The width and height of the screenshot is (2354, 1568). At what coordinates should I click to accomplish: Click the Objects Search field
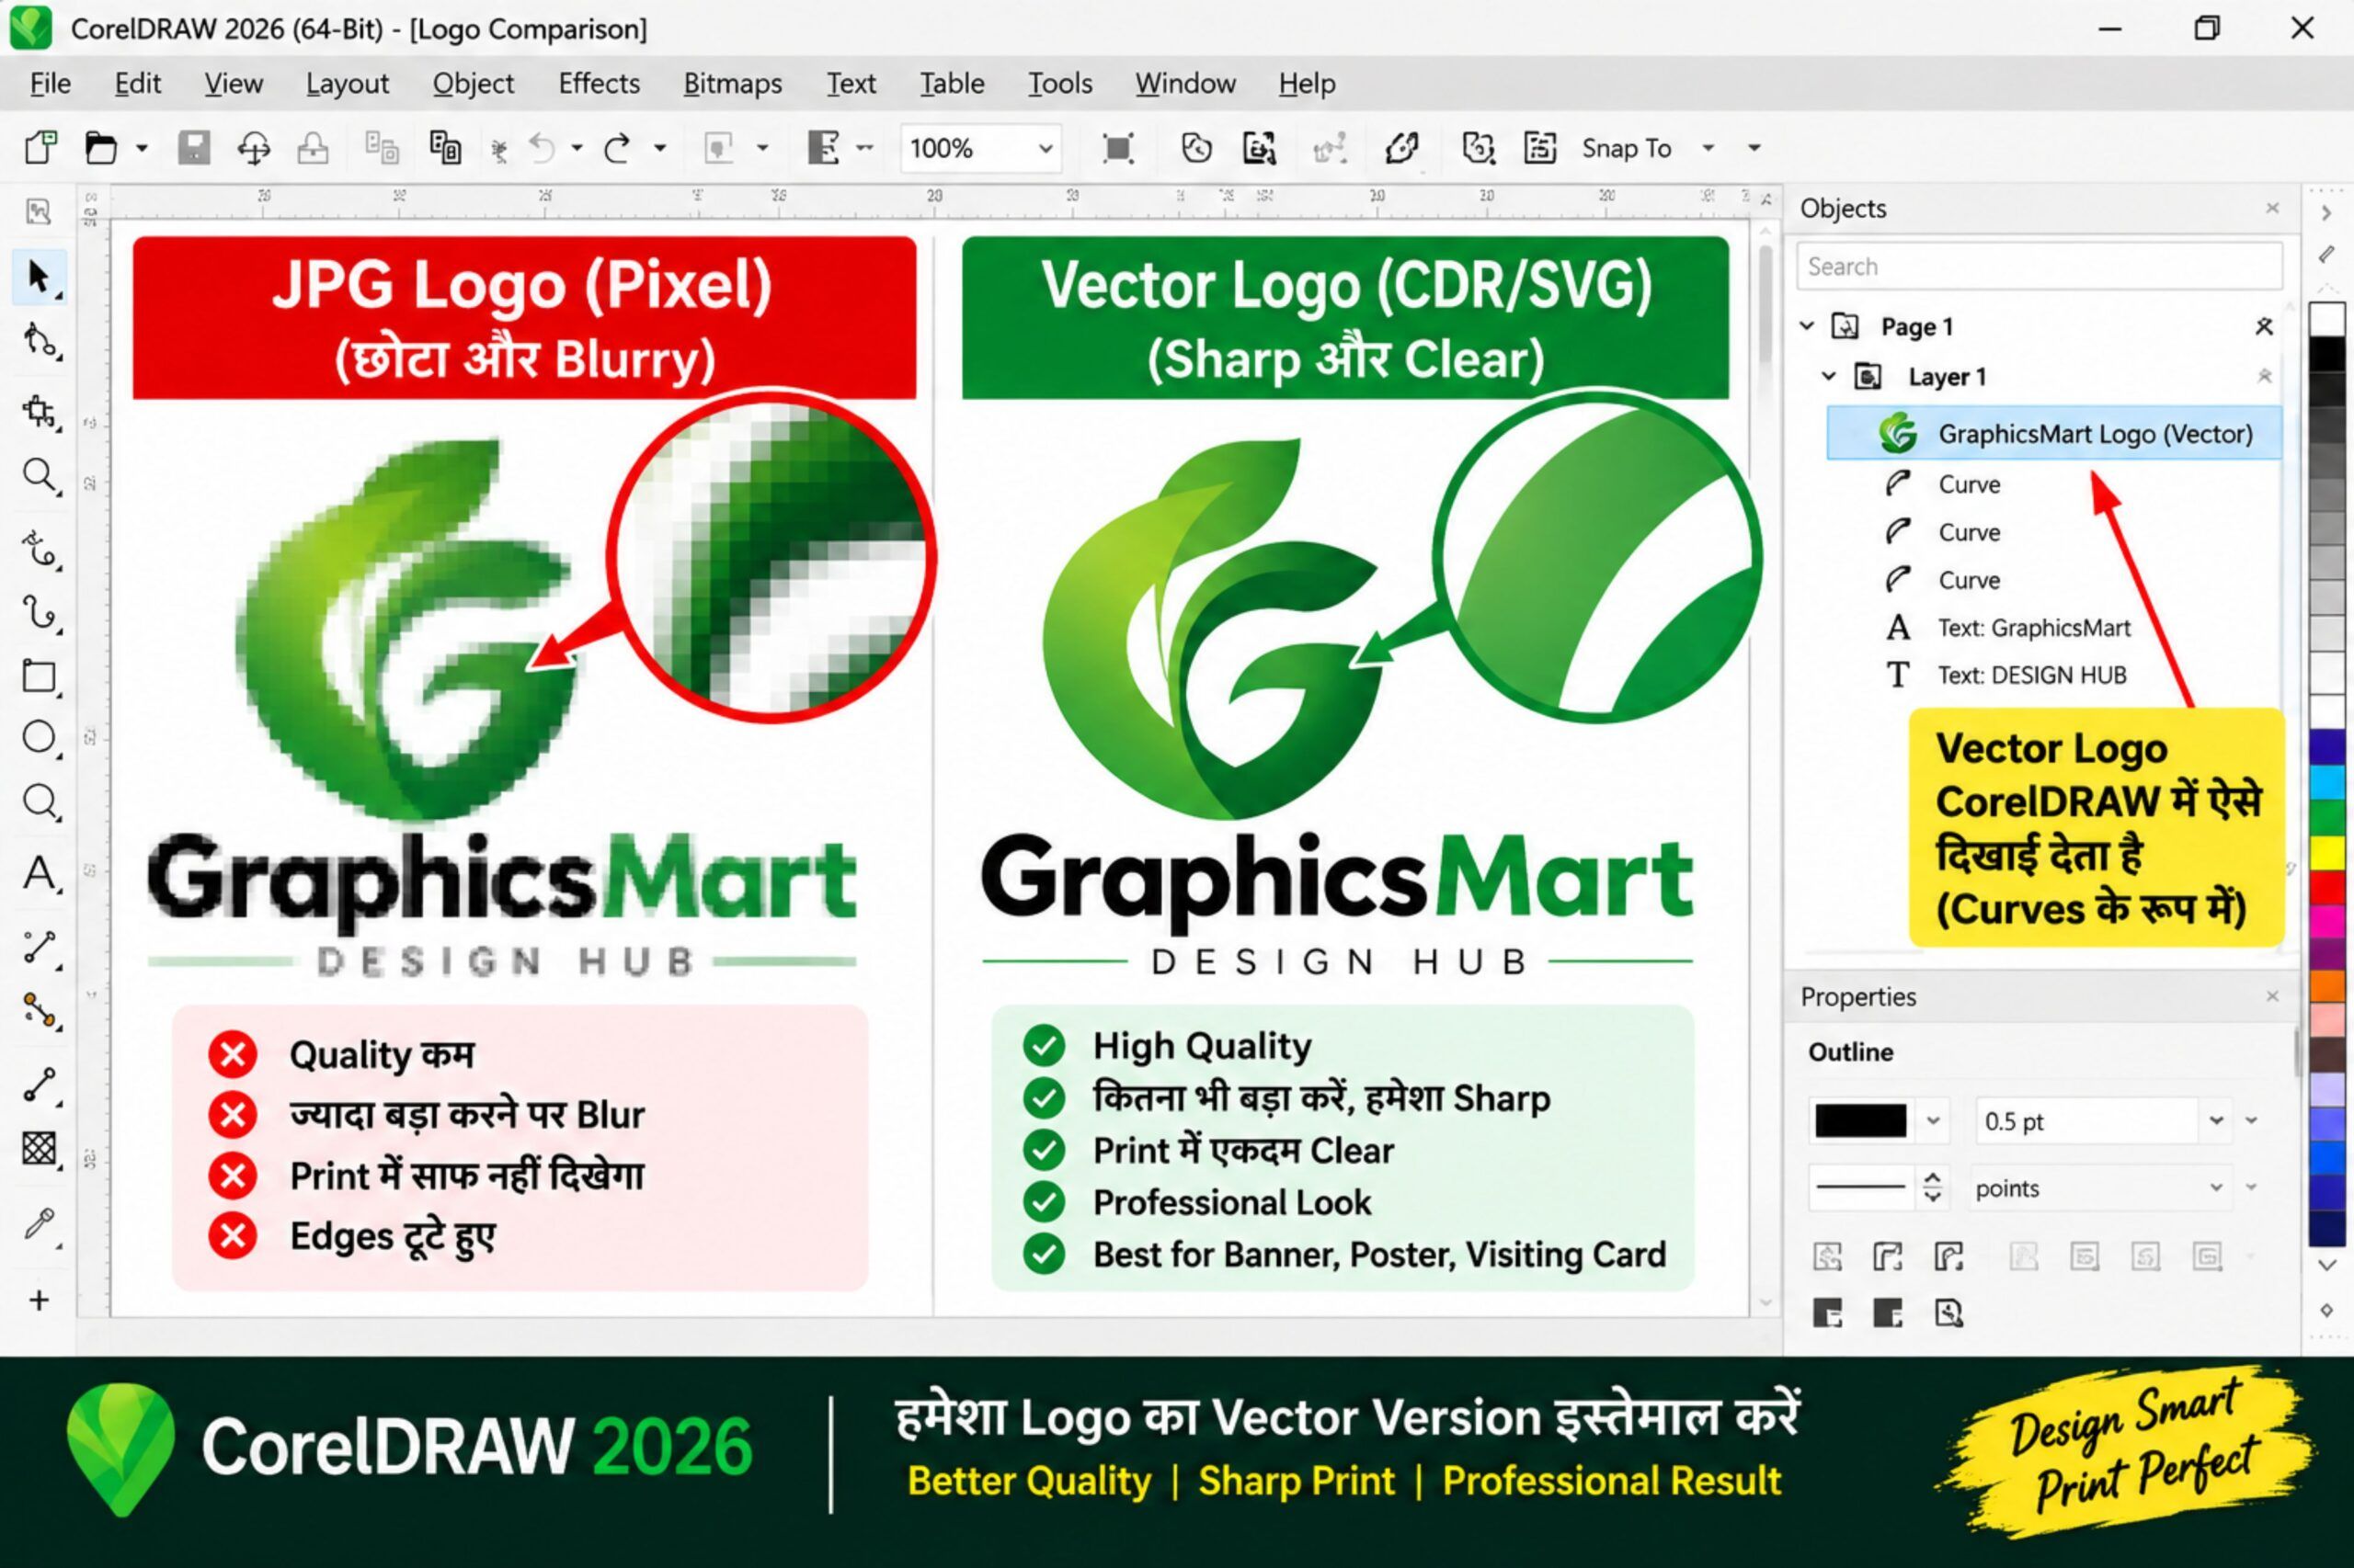(2040, 267)
